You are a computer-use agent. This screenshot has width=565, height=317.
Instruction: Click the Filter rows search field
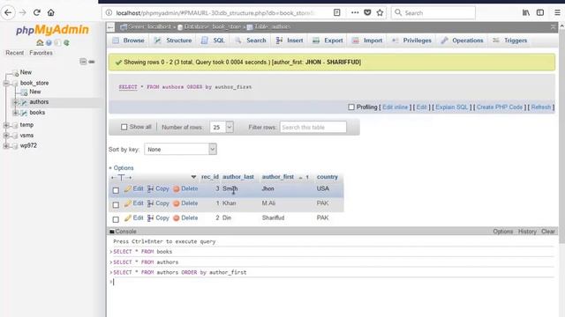point(313,127)
